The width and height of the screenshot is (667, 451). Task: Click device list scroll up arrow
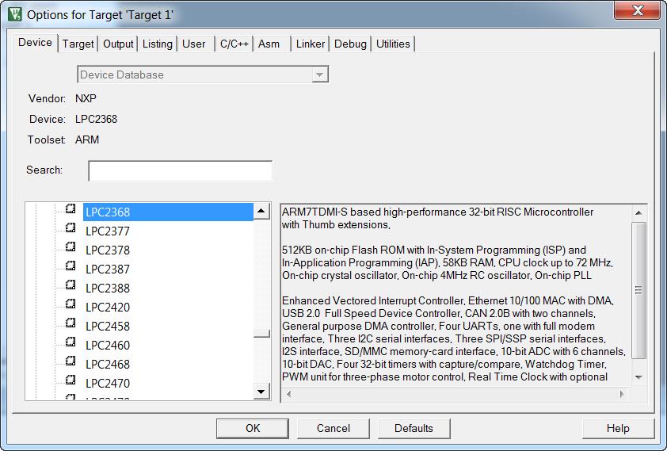pyautogui.click(x=261, y=211)
